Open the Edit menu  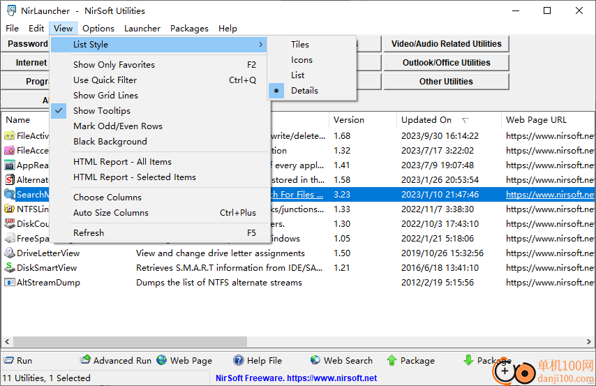36,29
